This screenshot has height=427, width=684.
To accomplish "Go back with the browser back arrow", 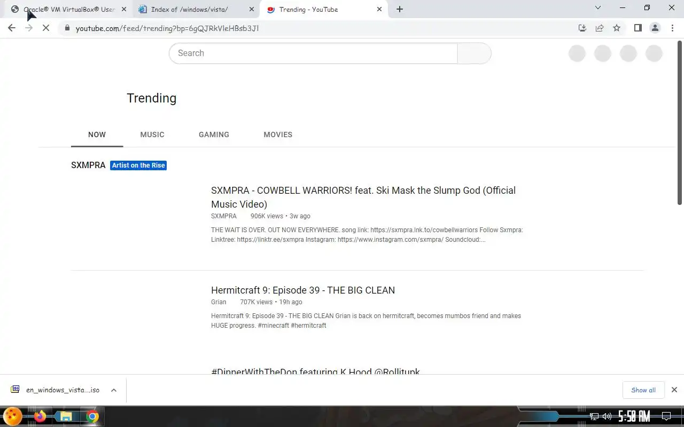I will pos(12,28).
